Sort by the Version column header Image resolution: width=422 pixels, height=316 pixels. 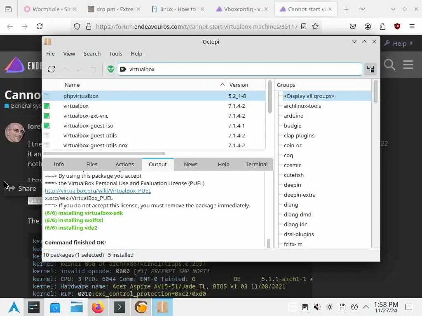(x=246, y=85)
